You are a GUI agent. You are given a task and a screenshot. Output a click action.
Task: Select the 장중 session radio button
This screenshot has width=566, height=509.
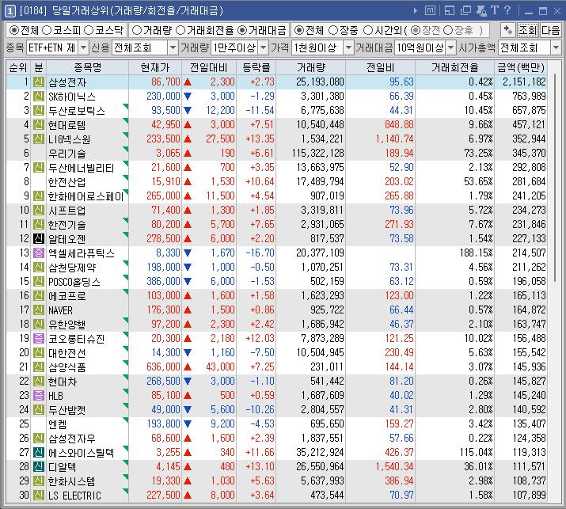(333, 30)
